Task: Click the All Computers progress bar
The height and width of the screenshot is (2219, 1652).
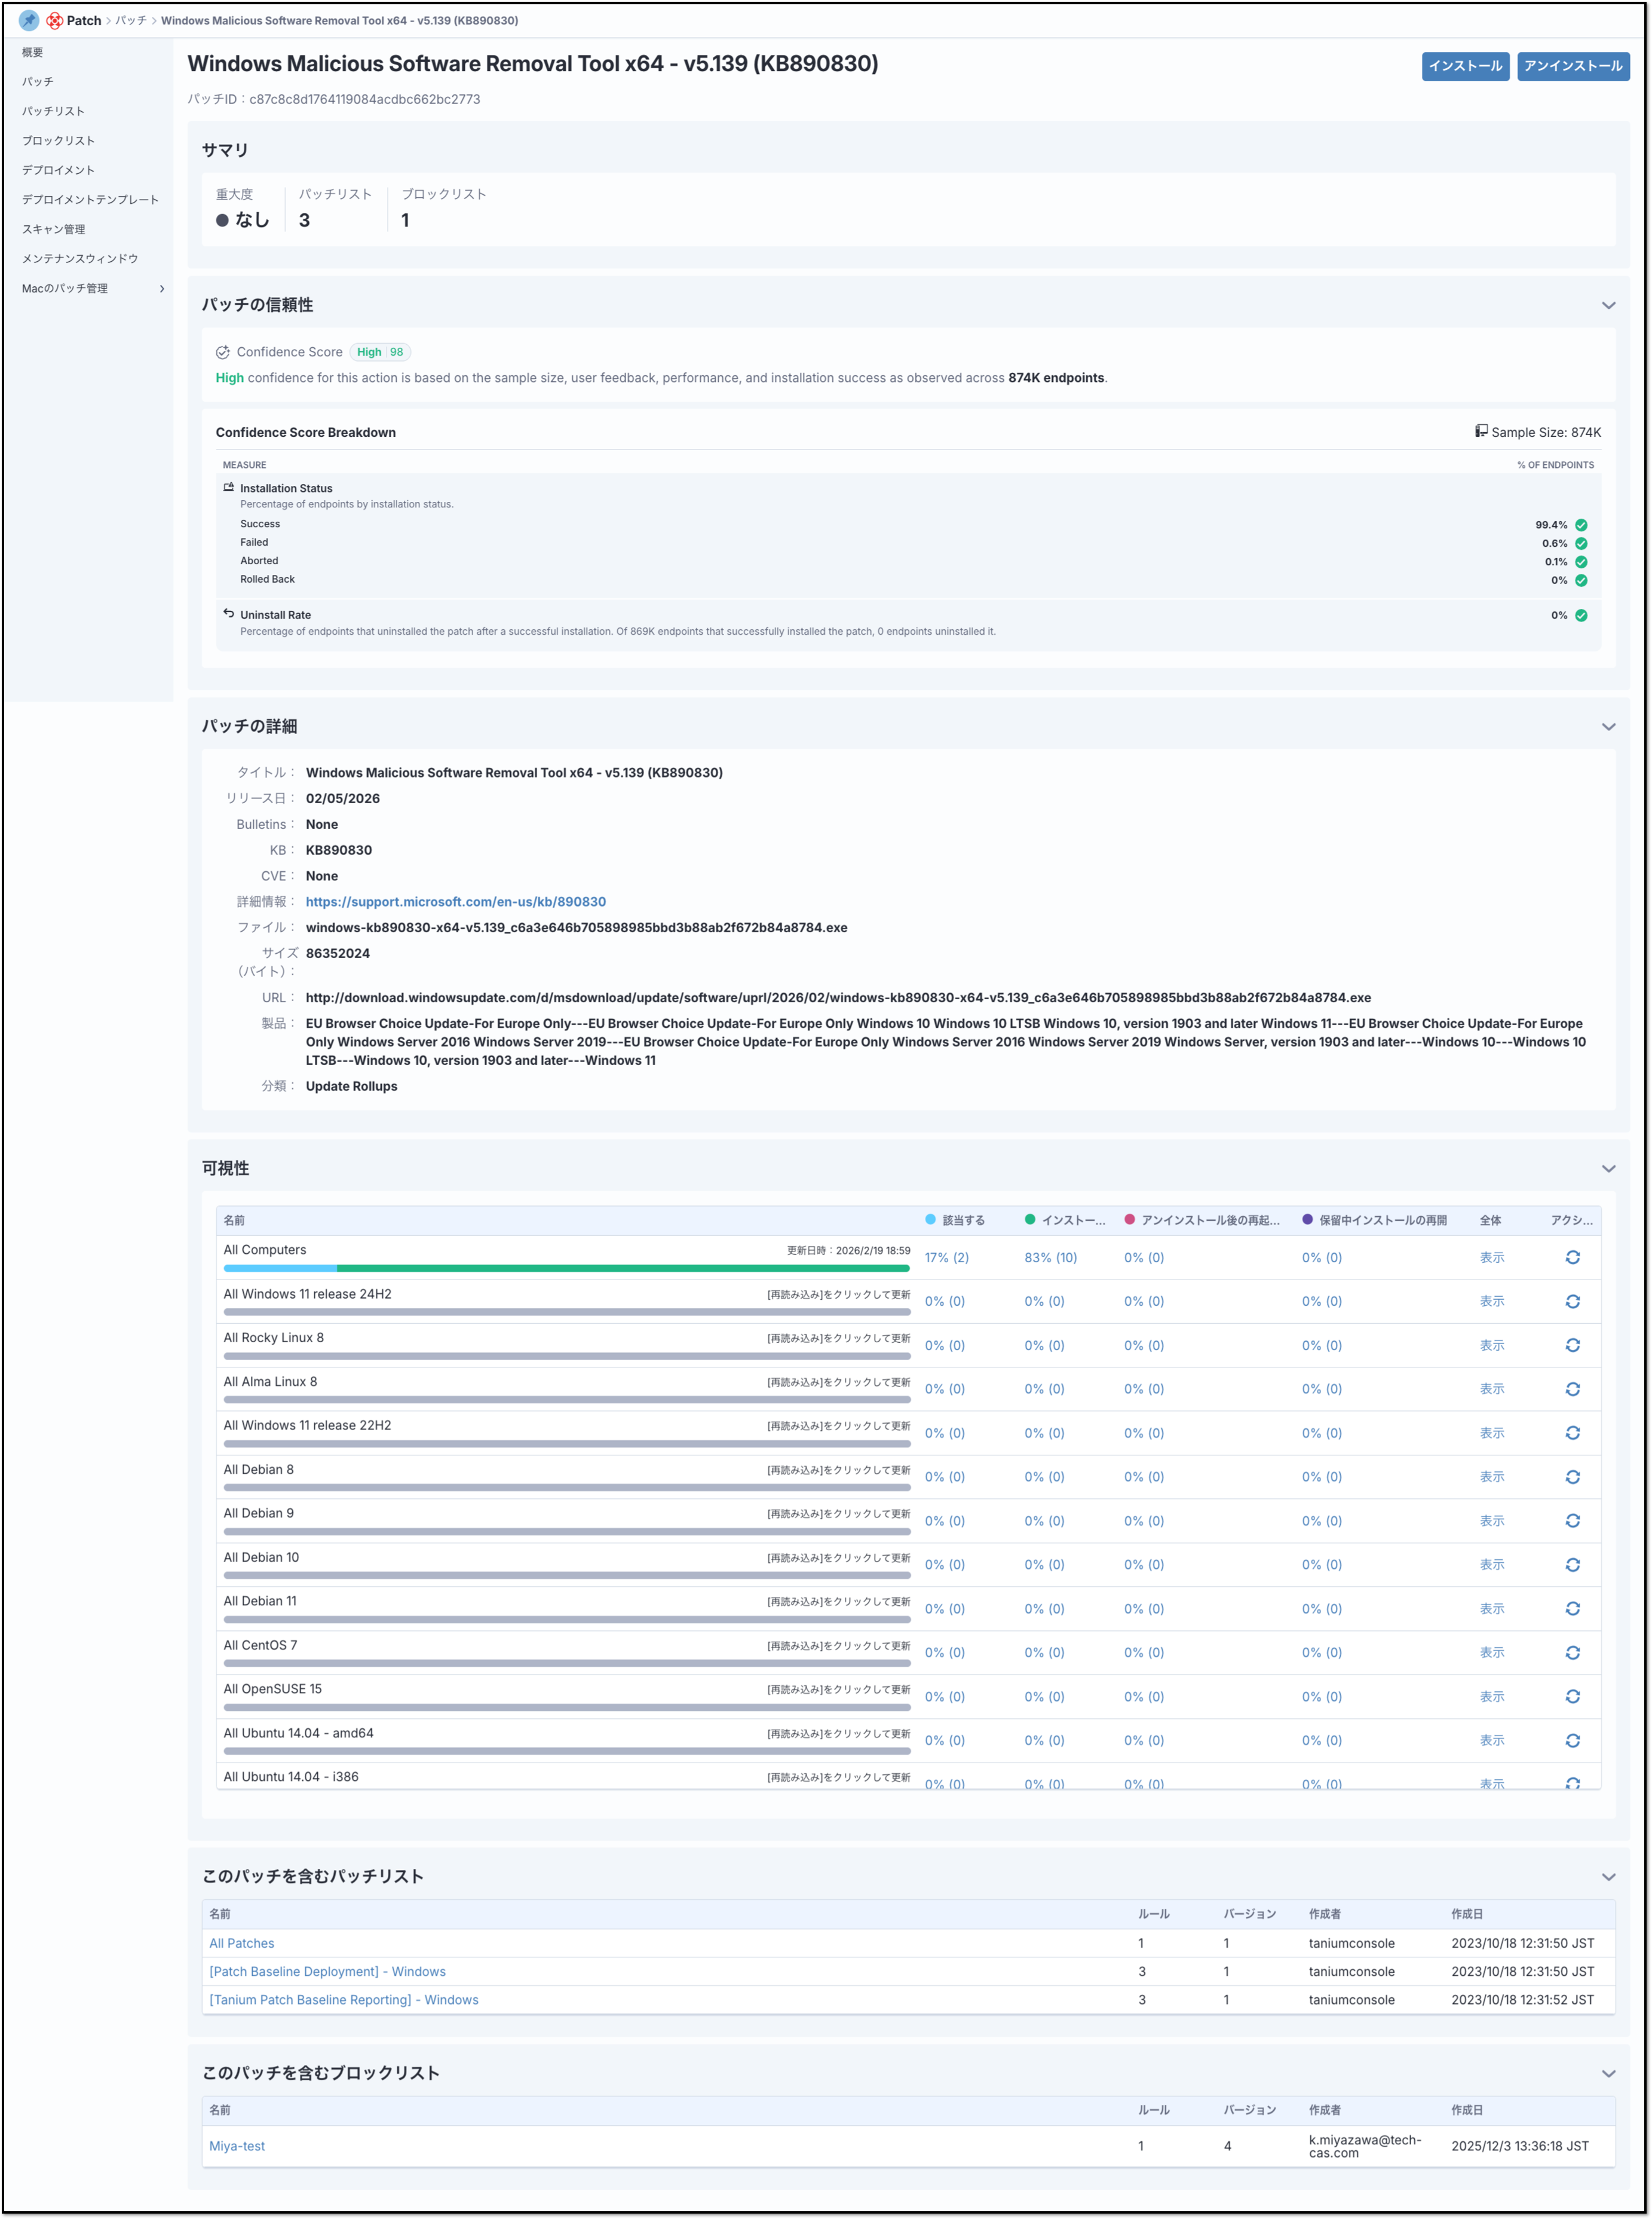Action: (566, 1268)
